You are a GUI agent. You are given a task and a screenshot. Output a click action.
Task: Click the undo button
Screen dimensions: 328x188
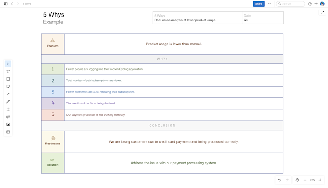coord(279,180)
